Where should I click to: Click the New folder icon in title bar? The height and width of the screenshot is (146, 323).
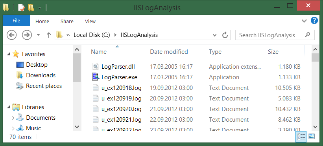coord(31,8)
